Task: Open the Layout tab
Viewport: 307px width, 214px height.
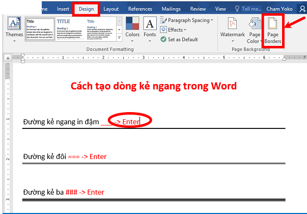Action: coord(111,9)
